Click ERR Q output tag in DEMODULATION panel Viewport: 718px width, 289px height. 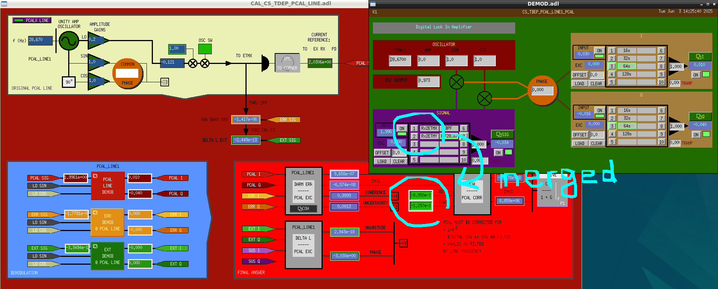click(172, 230)
